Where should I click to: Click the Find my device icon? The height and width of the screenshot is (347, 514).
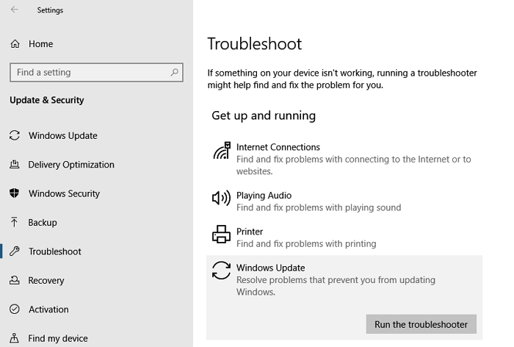tap(14, 338)
